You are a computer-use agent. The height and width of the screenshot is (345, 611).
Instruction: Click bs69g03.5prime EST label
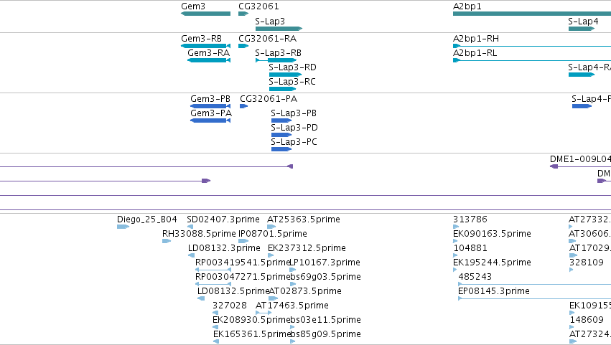(x=325, y=277)
